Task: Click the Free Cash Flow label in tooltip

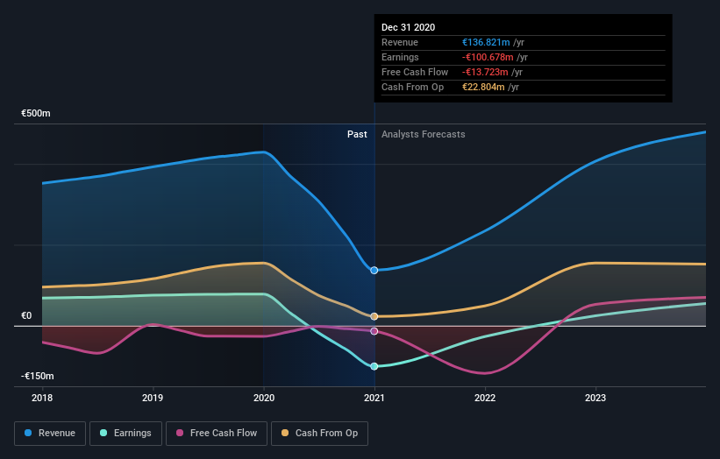Action: click(415, 72)
